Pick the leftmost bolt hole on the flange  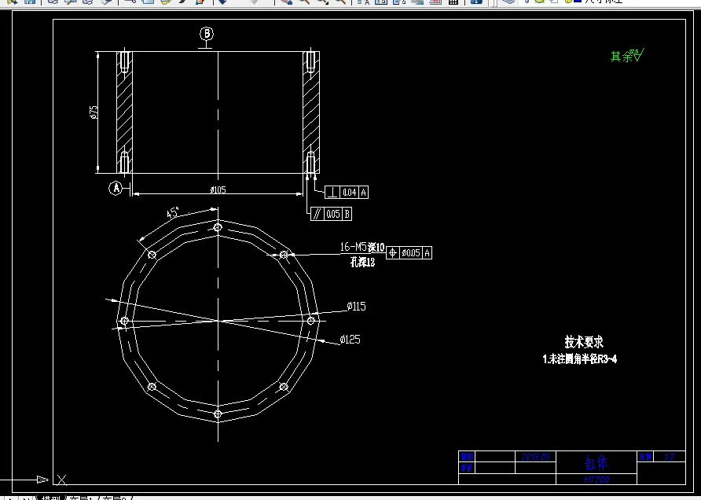point(124,320)
